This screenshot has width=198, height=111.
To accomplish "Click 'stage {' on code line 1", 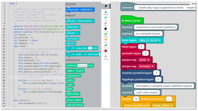I will click(x=13, y=3).
